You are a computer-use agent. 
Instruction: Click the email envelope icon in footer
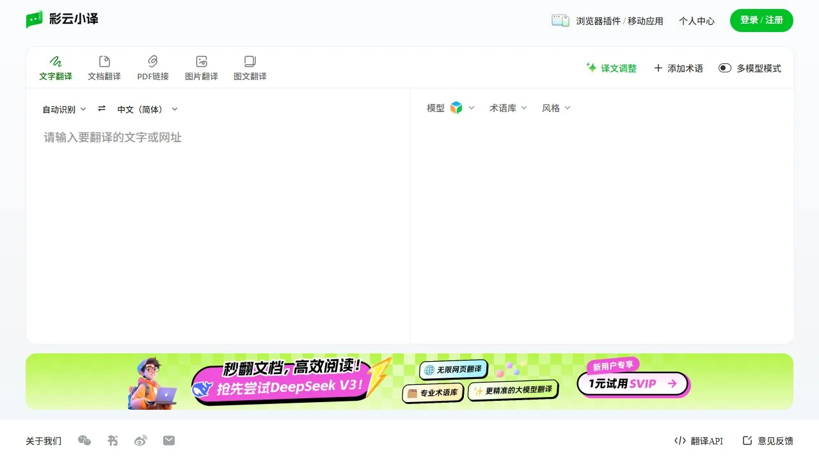169,441
